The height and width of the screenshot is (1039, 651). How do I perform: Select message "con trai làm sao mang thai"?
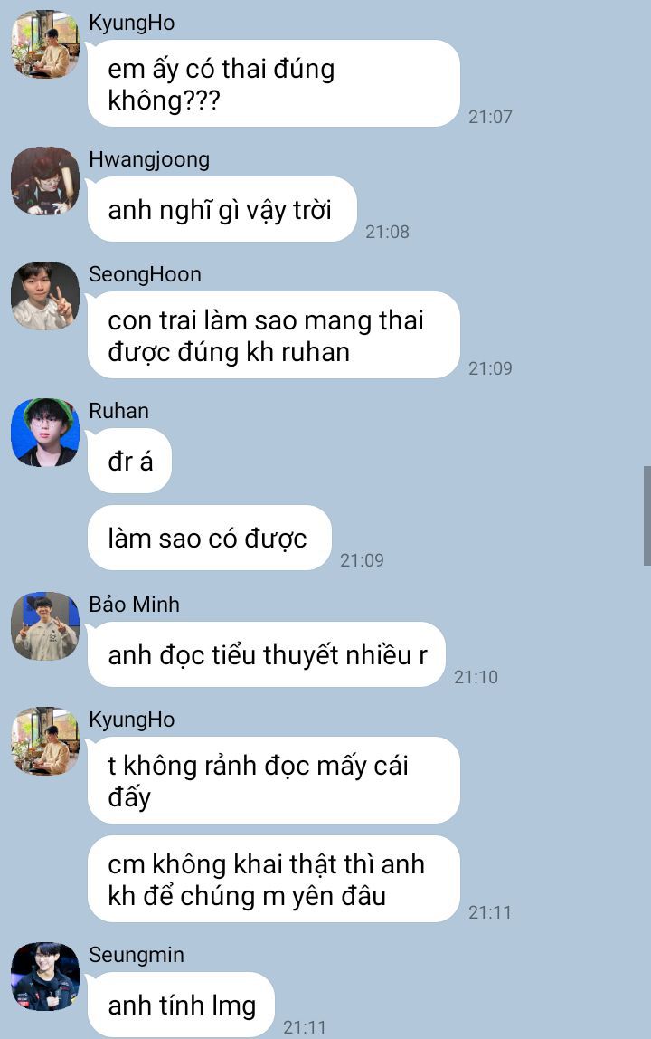click(x=274, y=335)
